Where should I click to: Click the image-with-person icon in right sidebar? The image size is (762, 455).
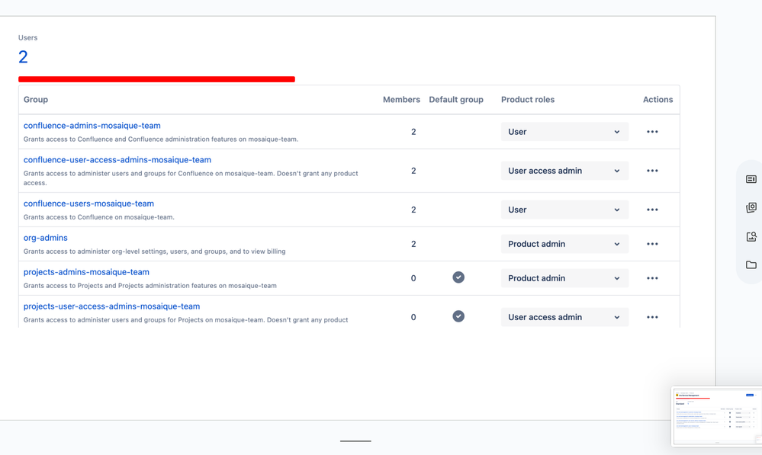751,236
